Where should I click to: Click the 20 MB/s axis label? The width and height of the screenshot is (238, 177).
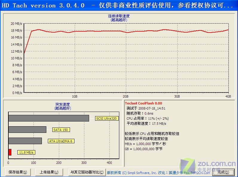16,24
